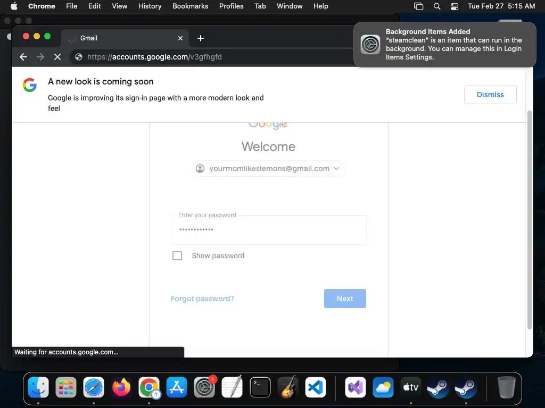Close the Gmail tab
The width and height of the screenshot is (545, 408).
pyautogui.click(x=180, y=38)
